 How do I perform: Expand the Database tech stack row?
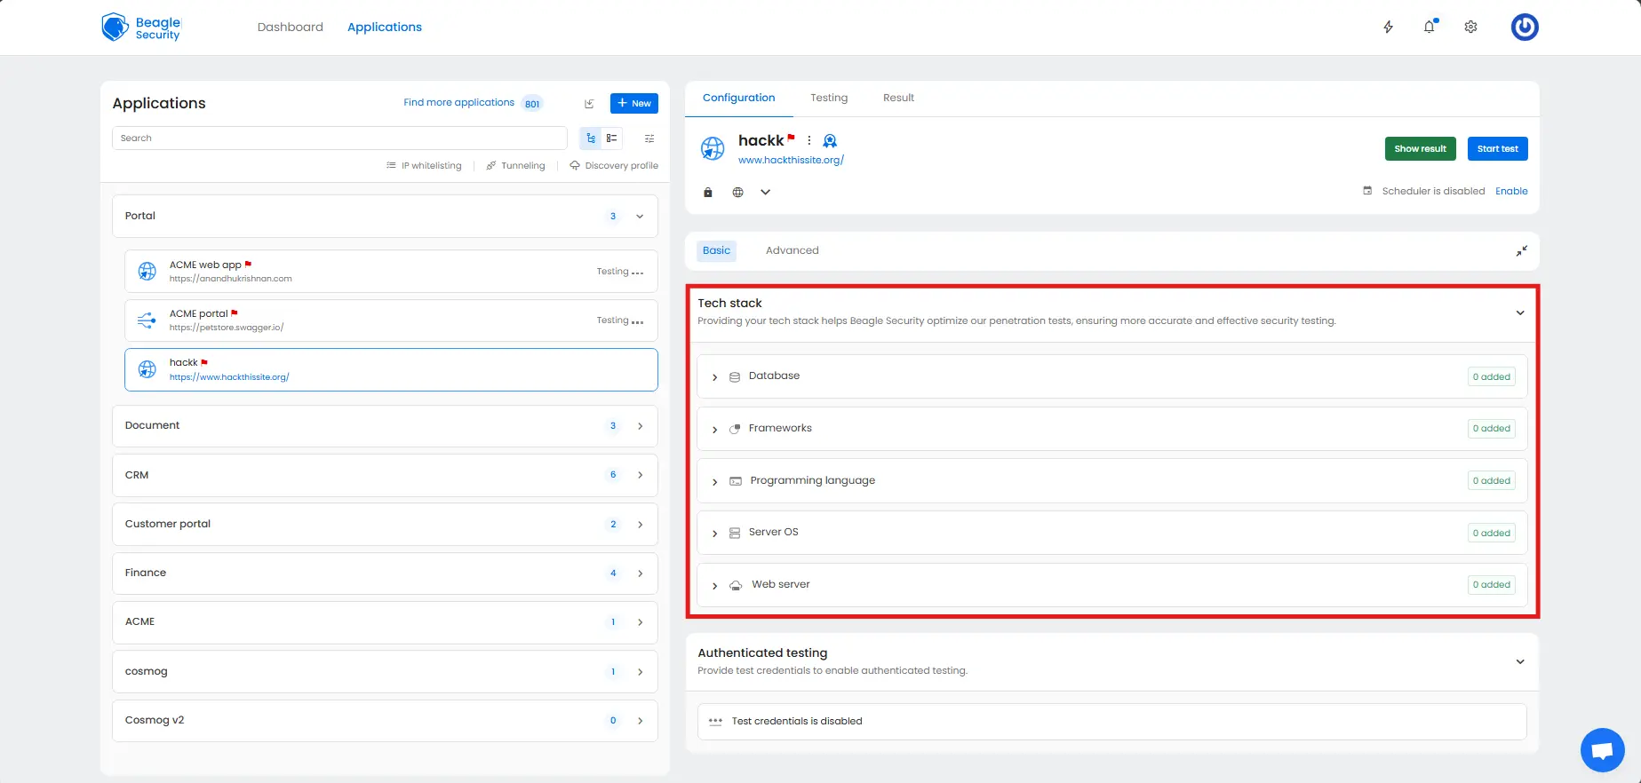(715, 377)
